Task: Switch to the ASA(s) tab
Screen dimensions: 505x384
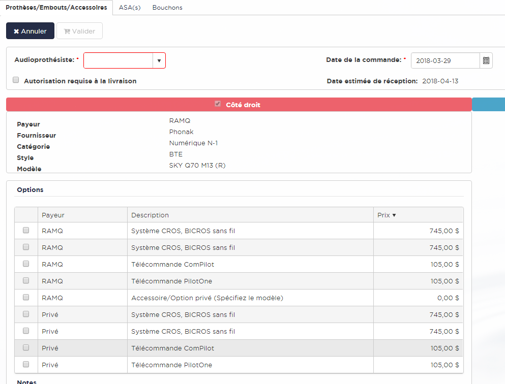Action: tap(130, 8)
